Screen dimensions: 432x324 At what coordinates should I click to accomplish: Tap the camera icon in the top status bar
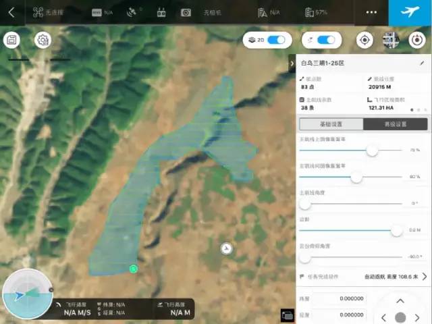(x=186, y=12)
